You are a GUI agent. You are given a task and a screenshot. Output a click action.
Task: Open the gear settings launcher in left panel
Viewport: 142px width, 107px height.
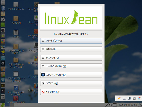(x=3, y=63)
